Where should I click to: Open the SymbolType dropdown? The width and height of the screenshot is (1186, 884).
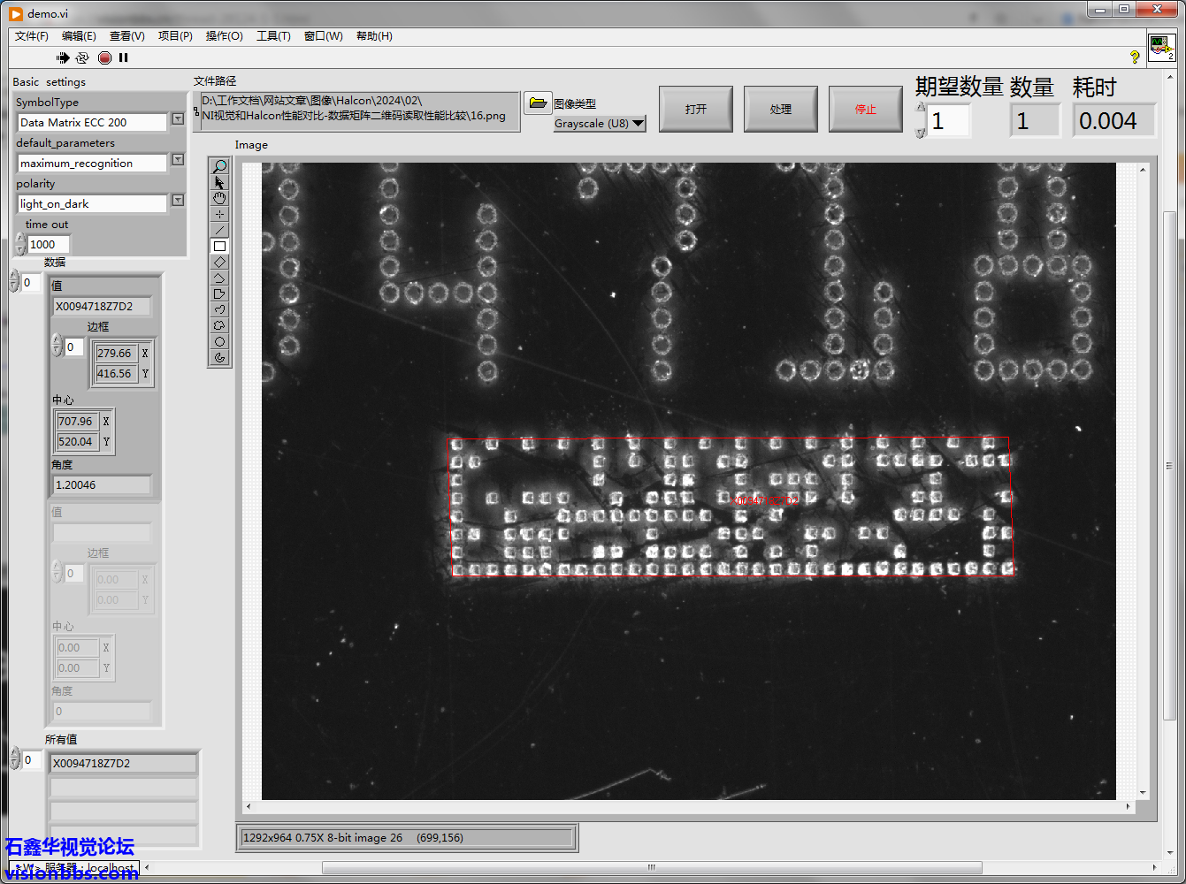(x=178, y=118)
